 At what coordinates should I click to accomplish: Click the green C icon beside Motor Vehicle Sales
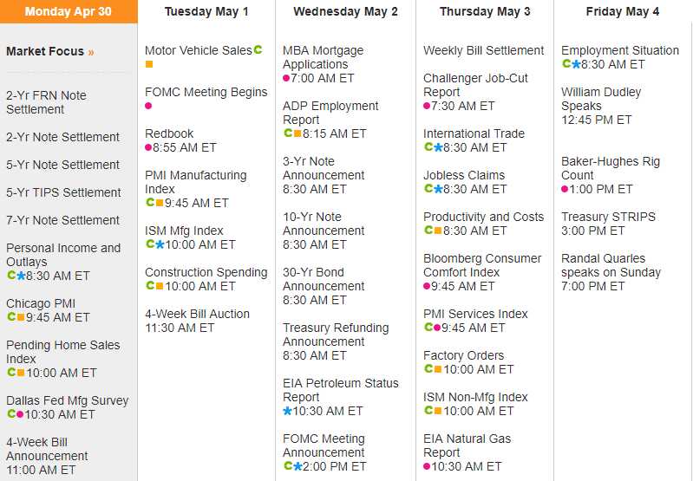(x=258, y=50)
